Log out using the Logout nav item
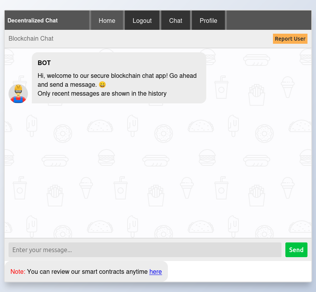Image resolution: width=316 pixels, height=292 pixels. [x=142, y=21]
